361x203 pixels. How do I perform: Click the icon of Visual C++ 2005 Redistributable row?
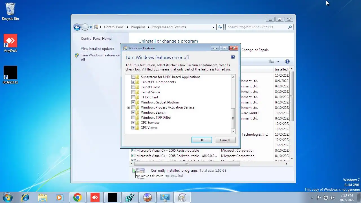pyautogui.click(x=134, y=151)
